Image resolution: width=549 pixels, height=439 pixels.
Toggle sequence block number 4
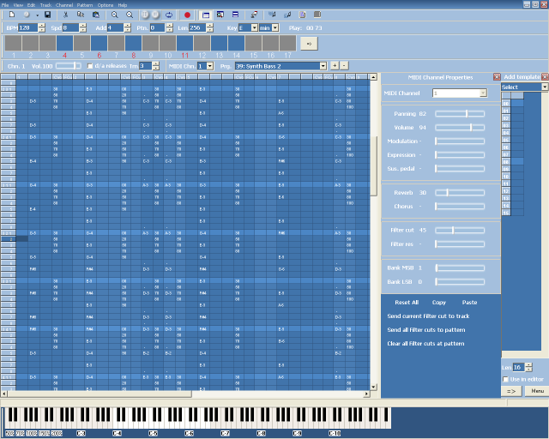(x=64, y=44)
